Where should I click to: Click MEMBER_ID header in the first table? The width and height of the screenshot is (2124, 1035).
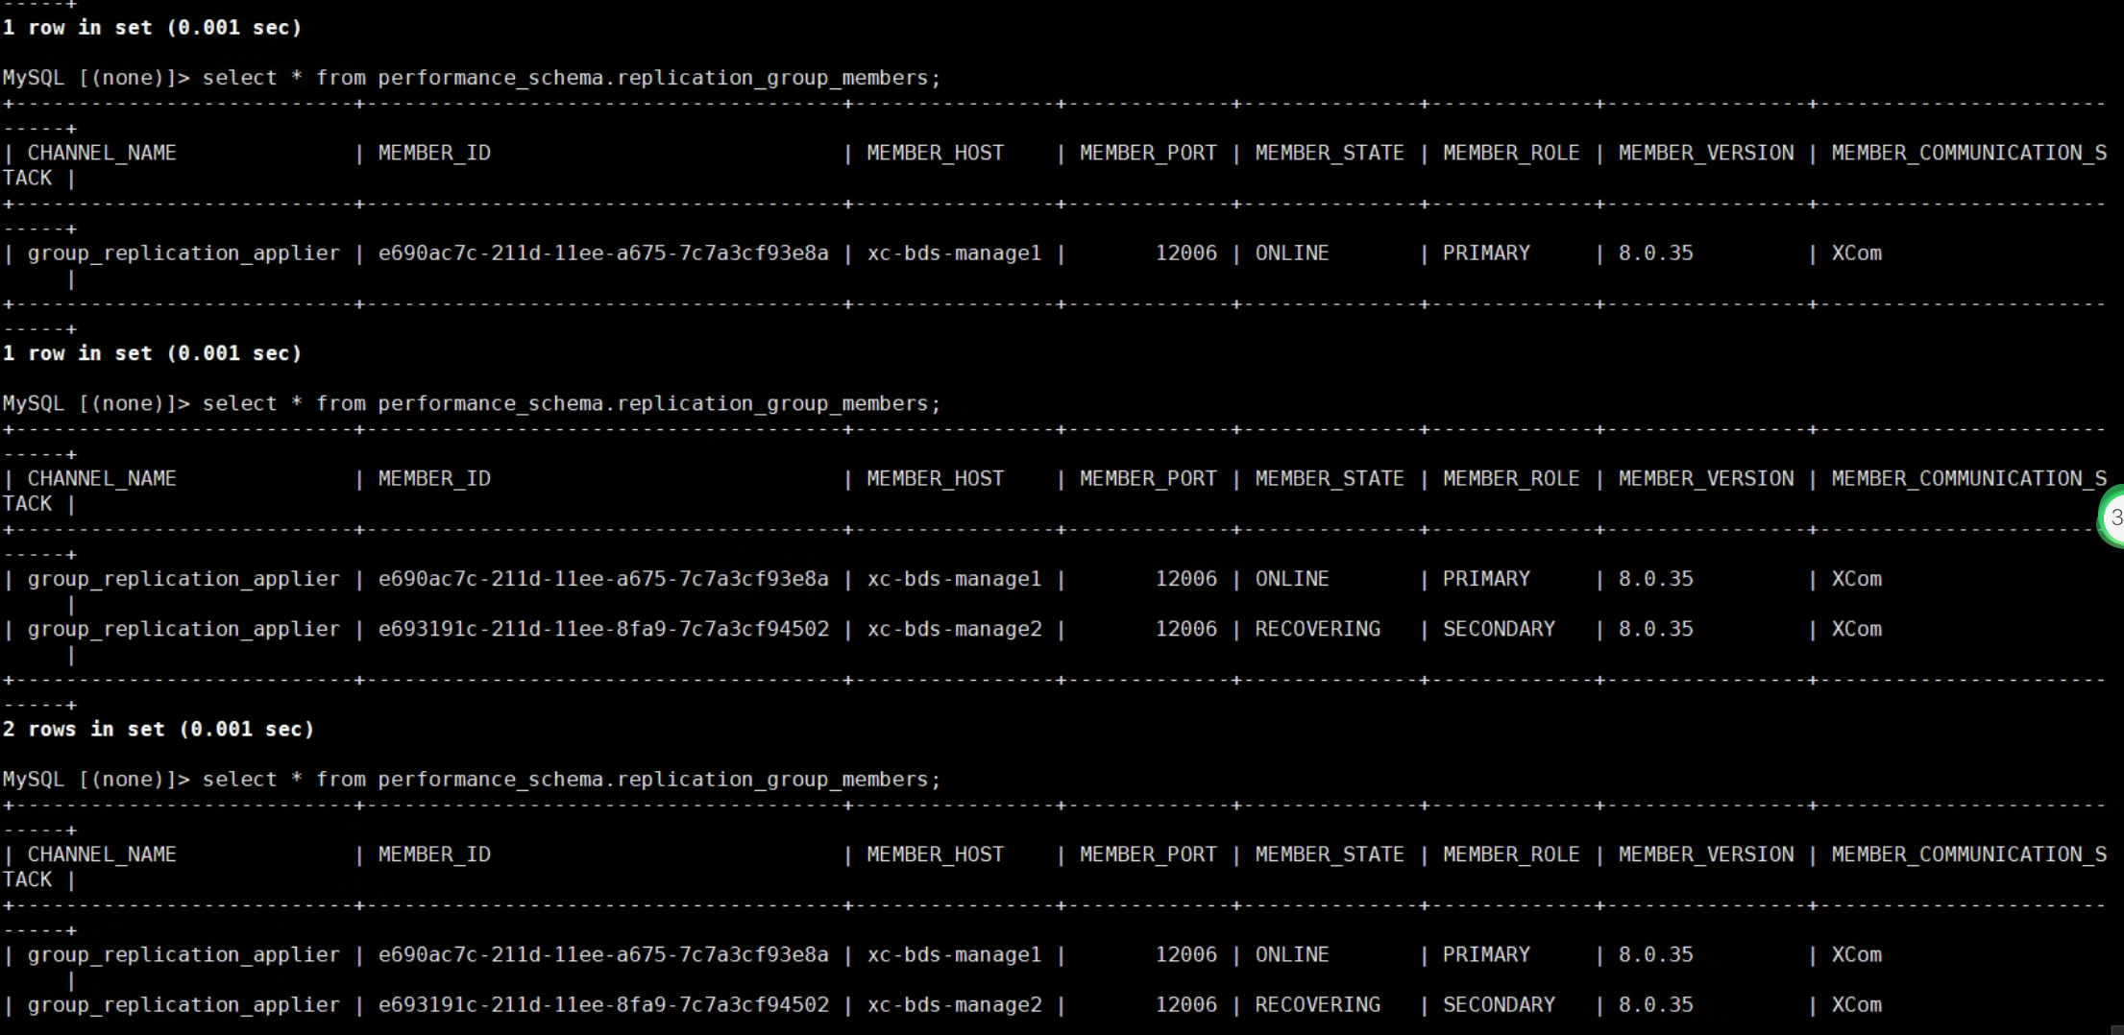(434, 153)
